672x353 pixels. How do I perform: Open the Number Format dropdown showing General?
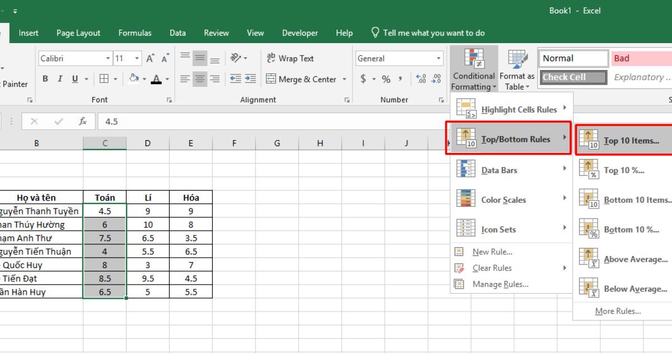pos(399,58)
